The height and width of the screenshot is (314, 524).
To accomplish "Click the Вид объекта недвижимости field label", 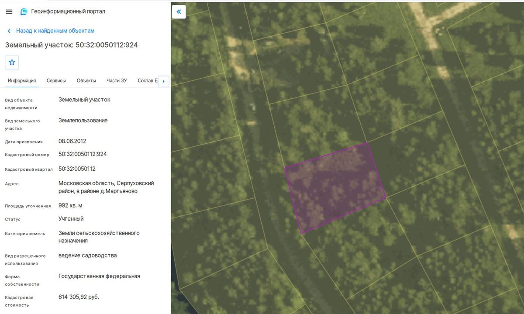I will coord(21,104).
